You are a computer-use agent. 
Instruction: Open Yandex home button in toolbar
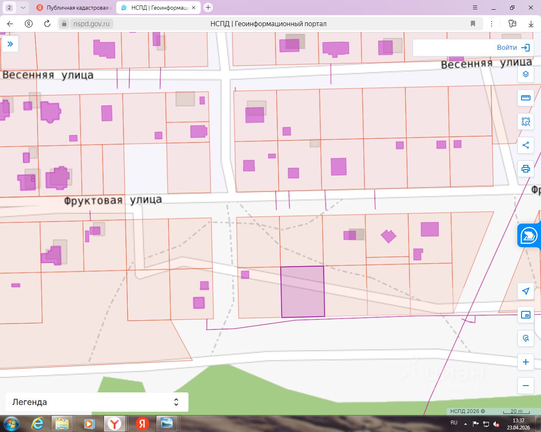[29, 24]
